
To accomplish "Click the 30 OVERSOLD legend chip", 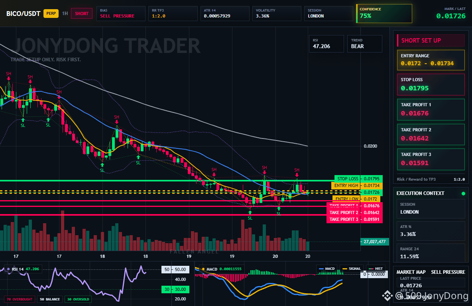I will coord(78,299).
